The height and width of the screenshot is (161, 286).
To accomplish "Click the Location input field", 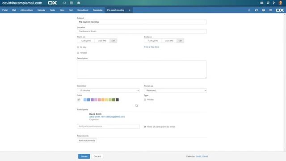I will (142, 31).
